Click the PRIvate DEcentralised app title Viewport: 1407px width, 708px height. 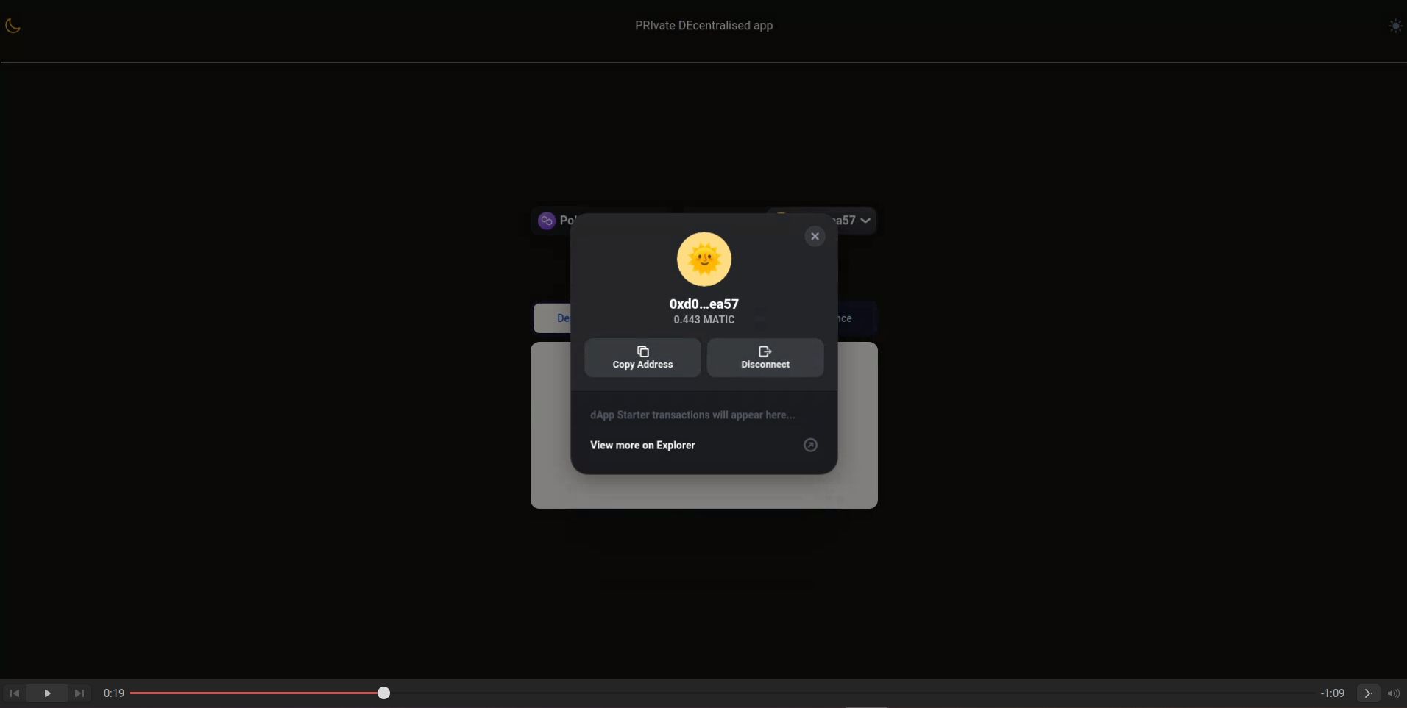click(703, 26)
